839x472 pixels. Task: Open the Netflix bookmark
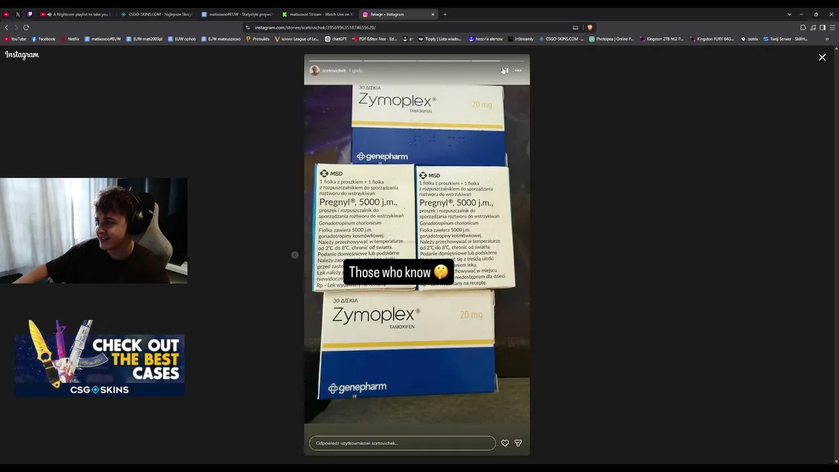[x=70, y=39]
